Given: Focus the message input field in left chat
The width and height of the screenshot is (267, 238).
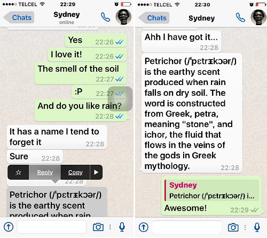Looking at the screenshot, I should coord(52,227).
